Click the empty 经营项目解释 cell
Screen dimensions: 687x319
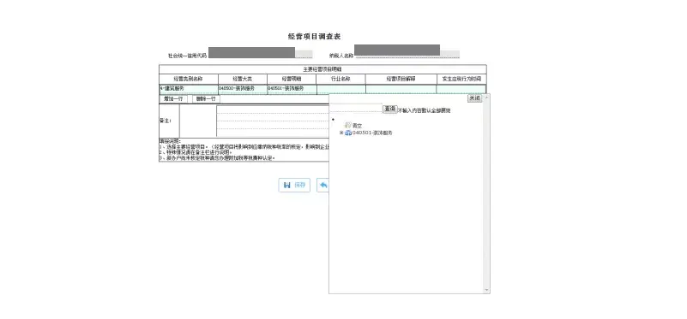(x=401, y=89)
